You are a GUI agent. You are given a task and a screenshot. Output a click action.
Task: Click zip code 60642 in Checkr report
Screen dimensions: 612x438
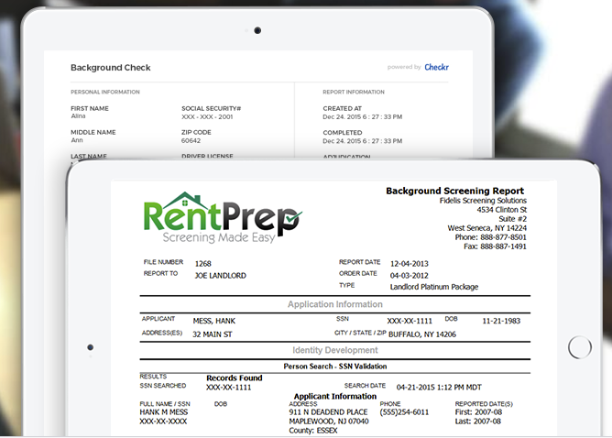point(191,140)
